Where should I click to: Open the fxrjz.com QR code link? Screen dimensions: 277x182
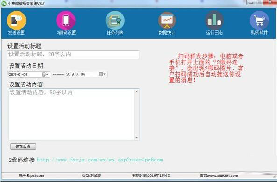pos(100,160)
